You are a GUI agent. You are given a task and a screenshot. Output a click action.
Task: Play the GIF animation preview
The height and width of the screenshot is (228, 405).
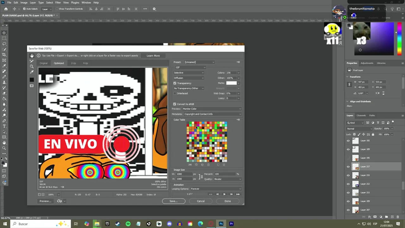(x=224, y=194)
